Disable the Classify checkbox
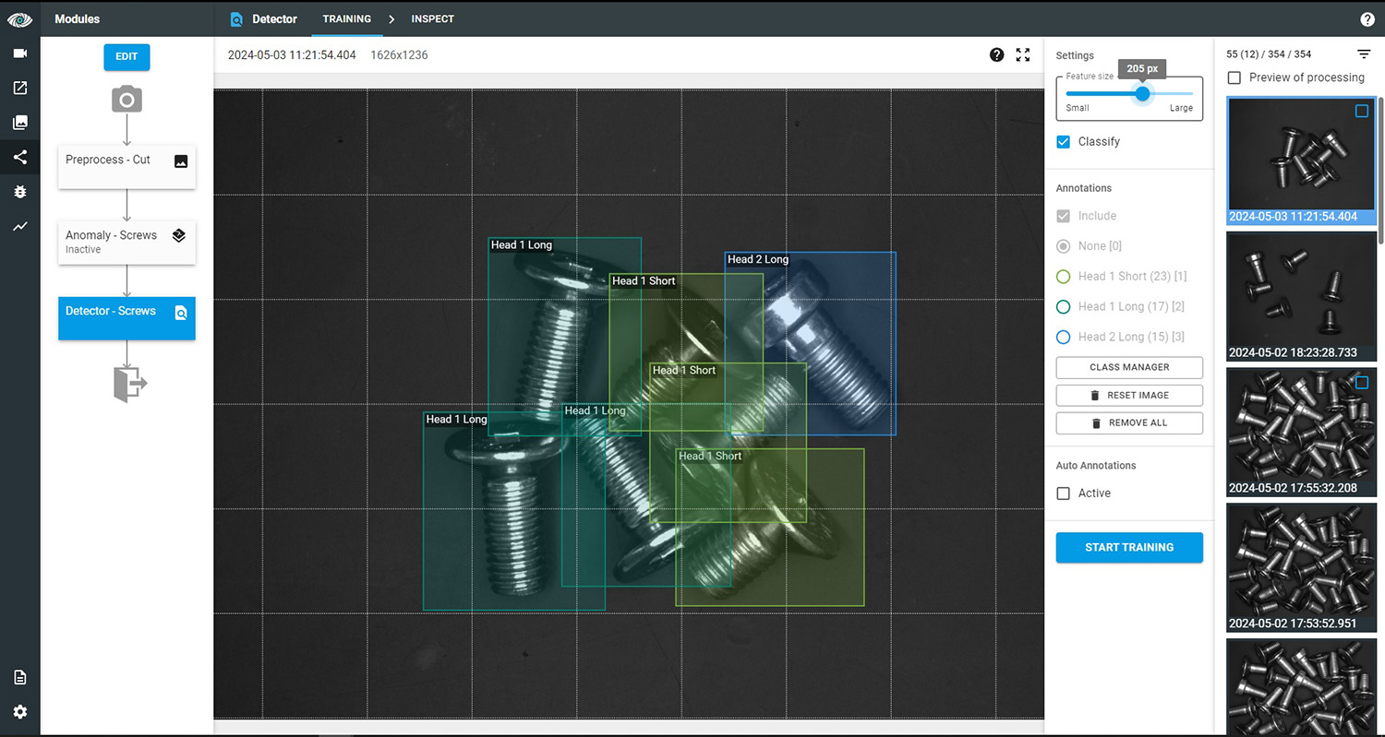 1062,141
